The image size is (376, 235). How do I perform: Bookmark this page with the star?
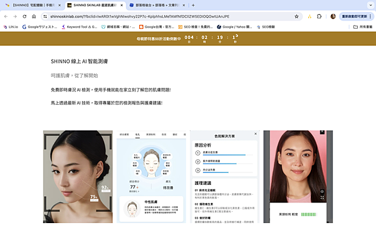tap(296, 16)
